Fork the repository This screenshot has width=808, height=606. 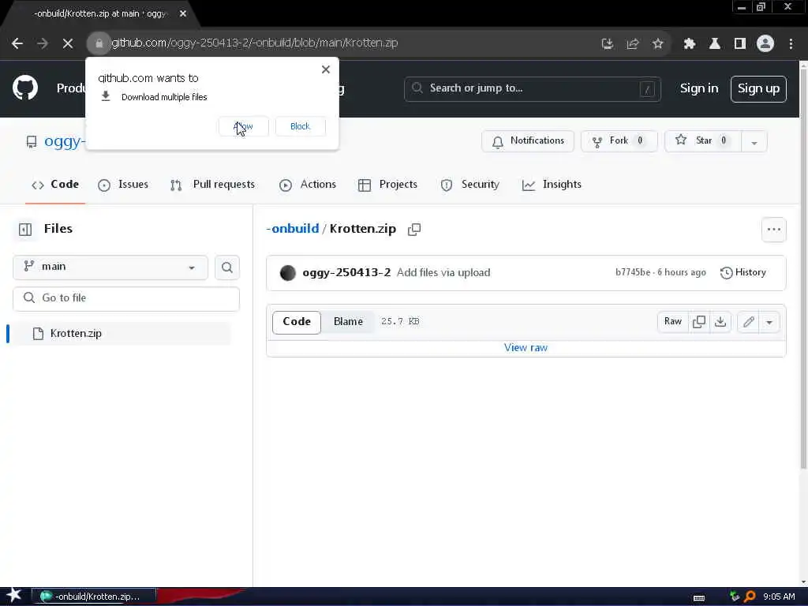pos(619,141)
